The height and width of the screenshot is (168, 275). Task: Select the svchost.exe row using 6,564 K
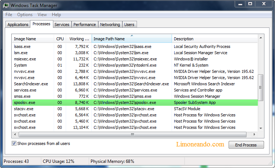point(135,115)
